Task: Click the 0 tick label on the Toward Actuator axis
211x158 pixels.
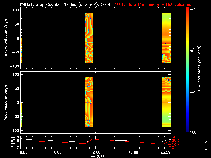Action: [18, 38]
